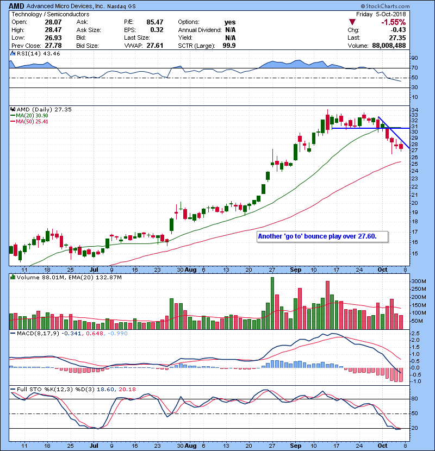Click the 'Ask Size:' label
Image resolution: width=435 pixels, height=451 pixels.
[x=89, y=30]
